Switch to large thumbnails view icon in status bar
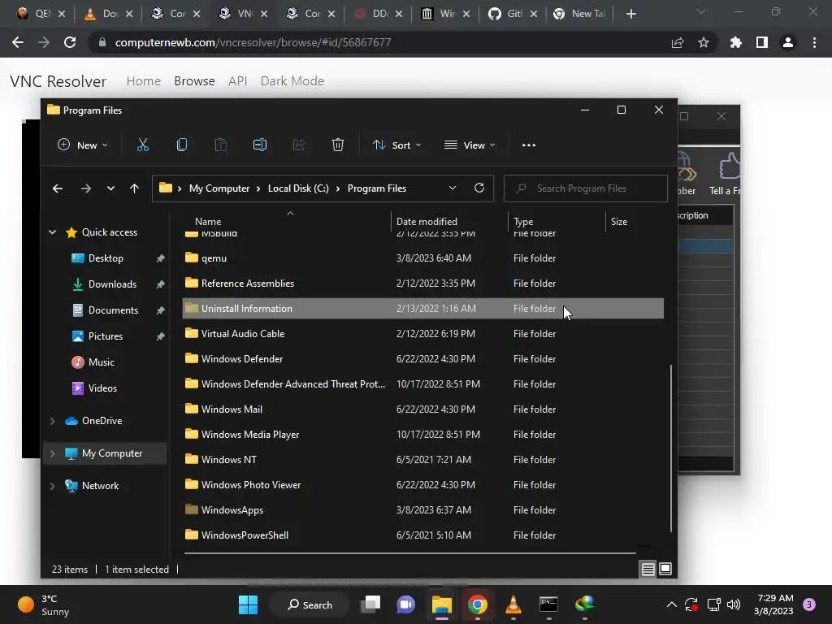The width and height of the screenshot is (832, 624). tap(665, 570)
